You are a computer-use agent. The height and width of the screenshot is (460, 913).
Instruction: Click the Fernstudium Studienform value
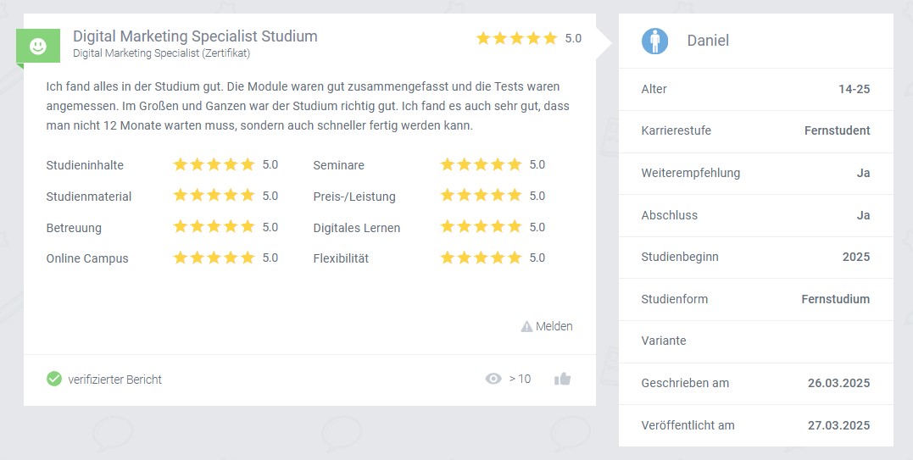pyautogui.click(x=836, y=299)
